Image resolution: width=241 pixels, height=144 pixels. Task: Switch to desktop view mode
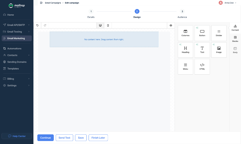click(100, 26)
